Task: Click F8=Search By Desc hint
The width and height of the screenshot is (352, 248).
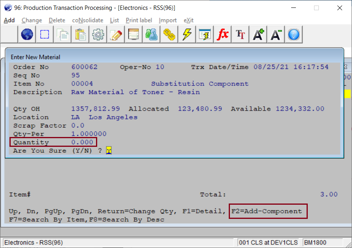Action: click(x=126, y=220)
